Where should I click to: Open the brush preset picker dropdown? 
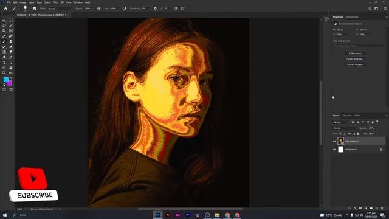point(29,9)
